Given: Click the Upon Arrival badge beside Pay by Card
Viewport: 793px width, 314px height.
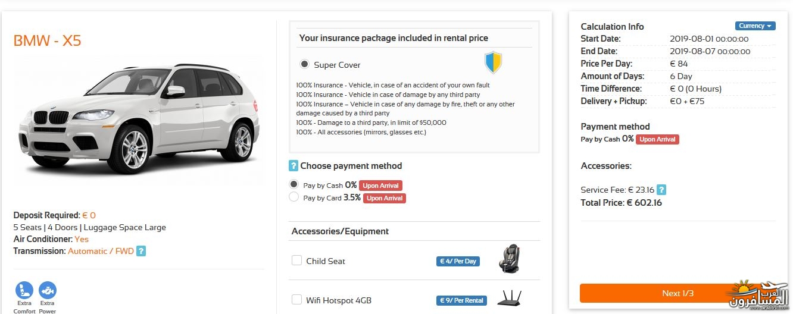Looking at the screenshot, I should click(385, 198).
